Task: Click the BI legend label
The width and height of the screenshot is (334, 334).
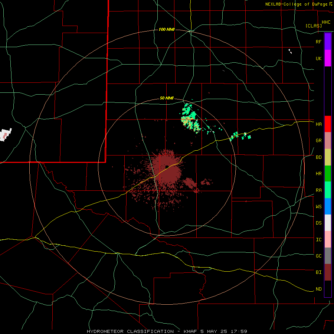Action: pyautogui.click(x=319, y=272)
